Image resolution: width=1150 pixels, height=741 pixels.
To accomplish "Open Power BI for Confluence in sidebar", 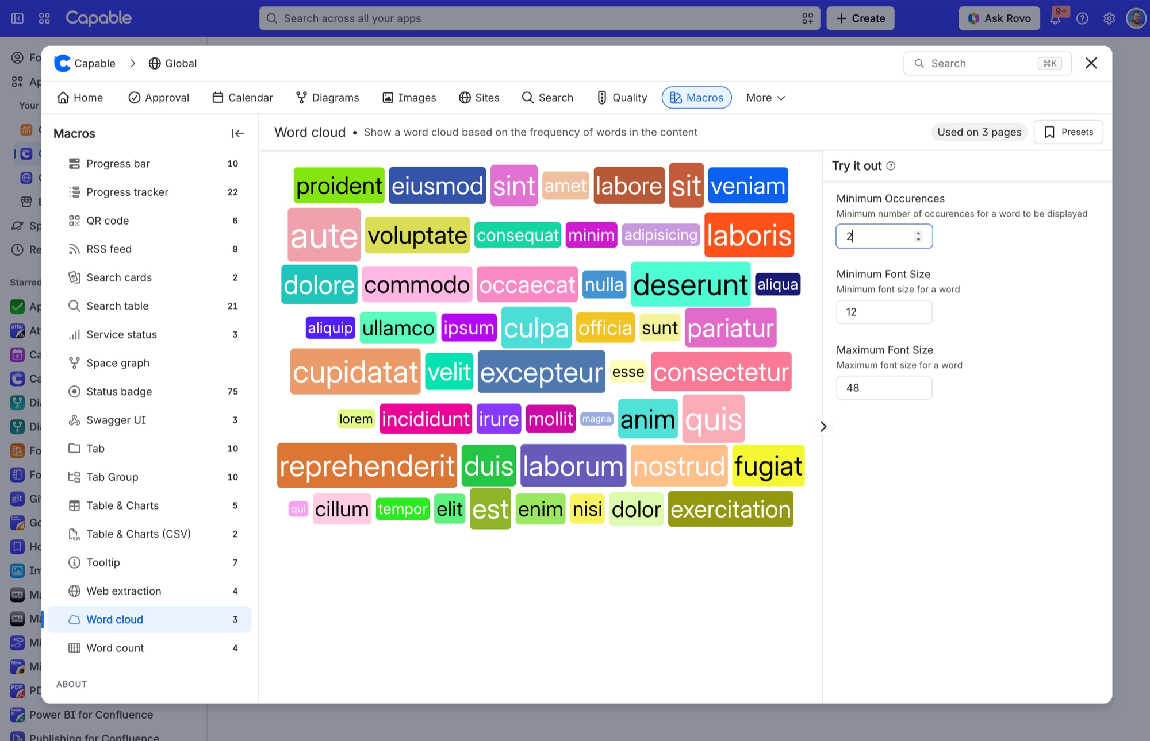I will click(91, 715).
